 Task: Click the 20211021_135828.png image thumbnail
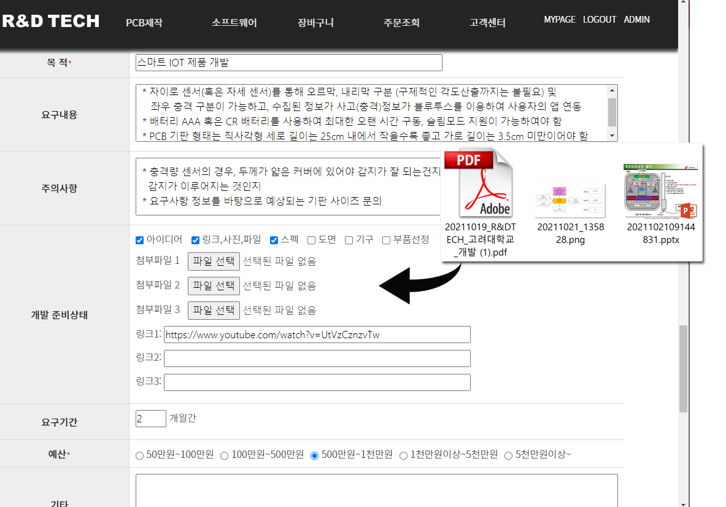tap(570, 200)
